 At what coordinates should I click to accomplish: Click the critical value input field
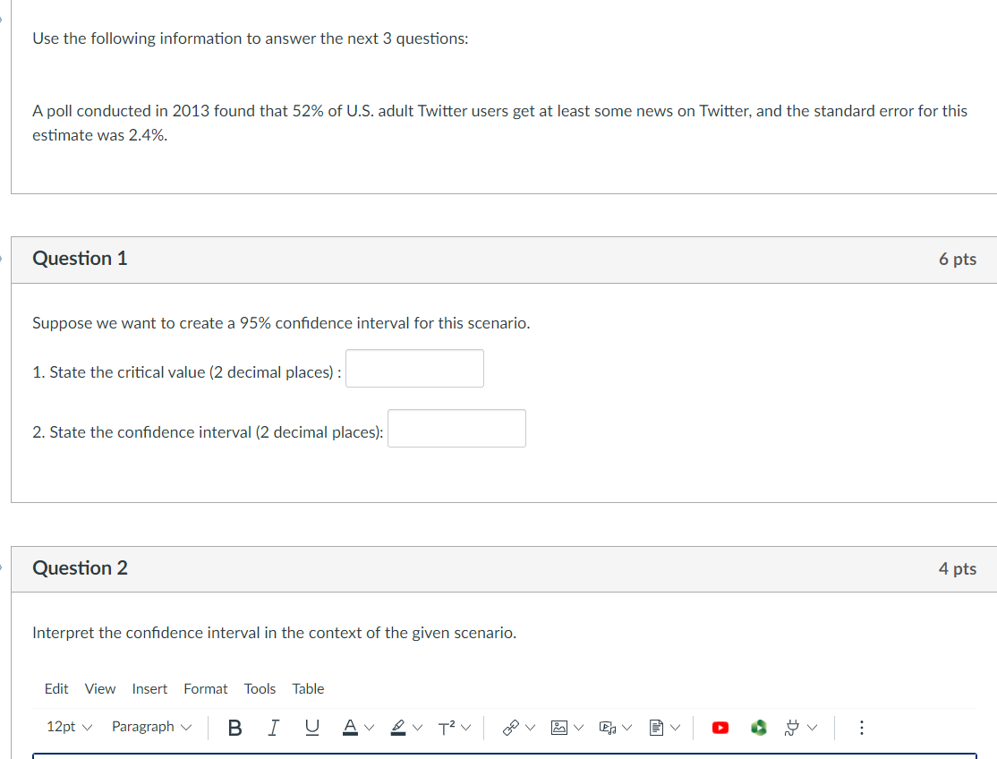413,368
